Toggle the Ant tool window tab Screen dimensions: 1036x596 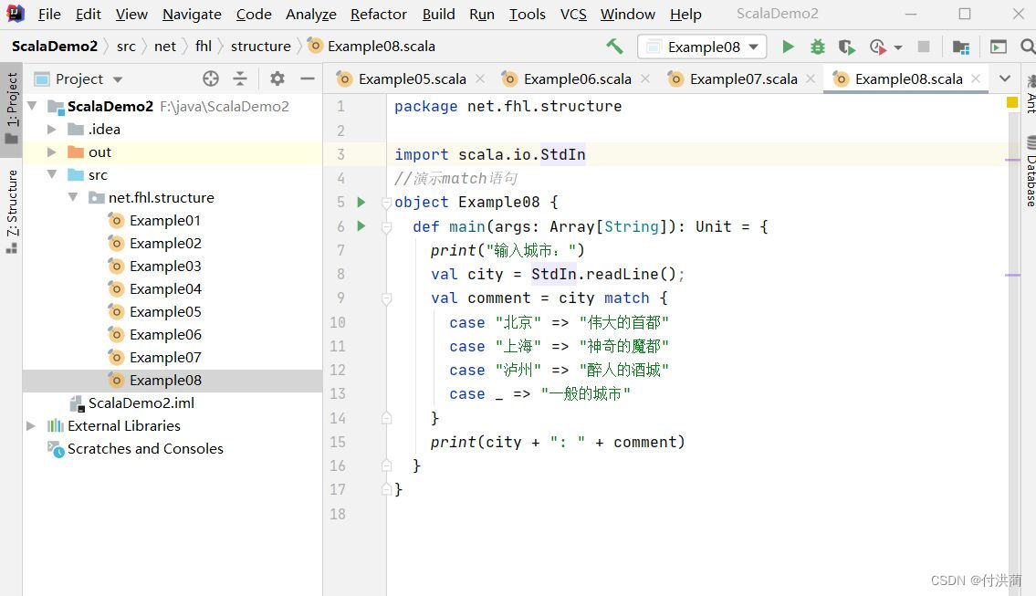(x=1030, y=94)
